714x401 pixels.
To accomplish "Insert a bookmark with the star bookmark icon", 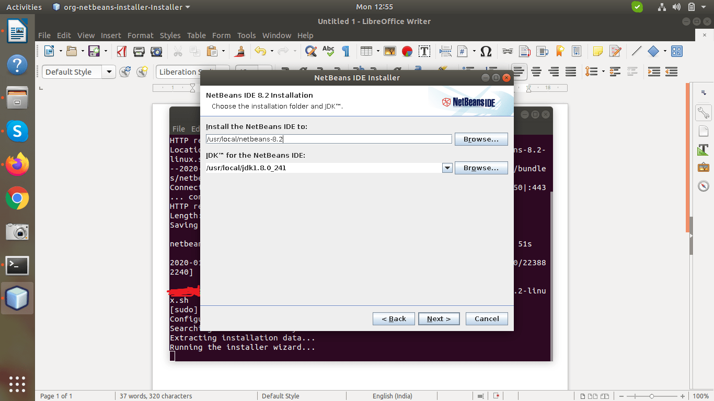I will click(560, 51).
